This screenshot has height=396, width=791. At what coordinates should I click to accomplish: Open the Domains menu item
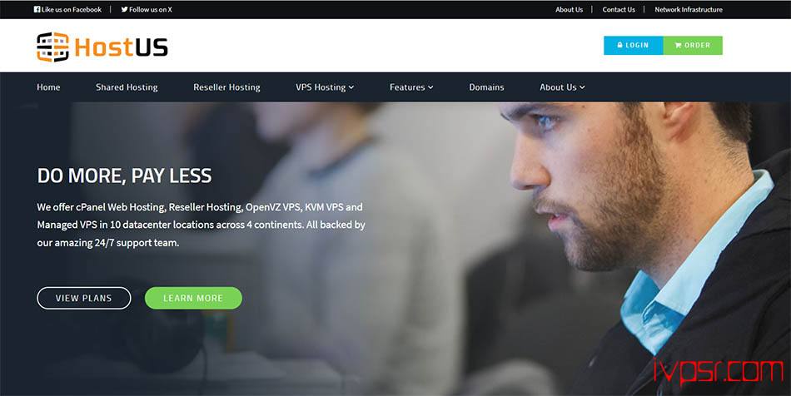[x=486, y=87]
